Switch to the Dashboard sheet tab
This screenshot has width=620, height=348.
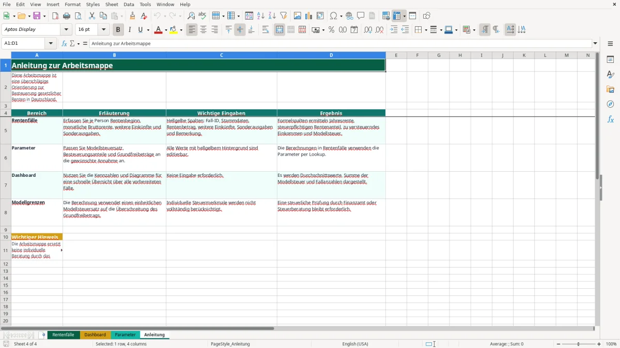point(95,335)
